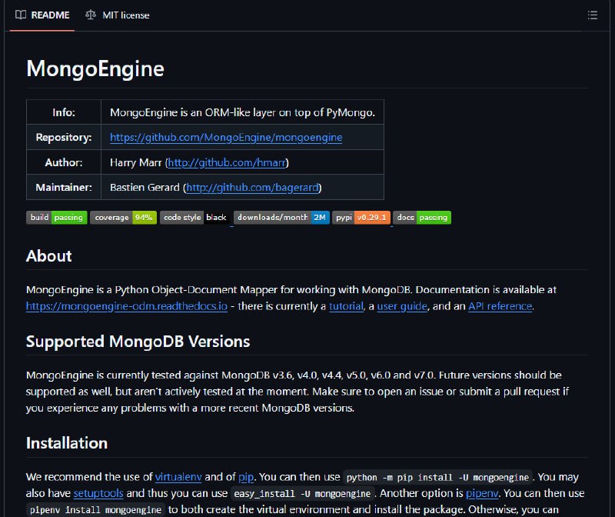Image resolution: width=615 pixels, height=517 pixels.
Task: Open the user guide link
Action: click(402, 306)
